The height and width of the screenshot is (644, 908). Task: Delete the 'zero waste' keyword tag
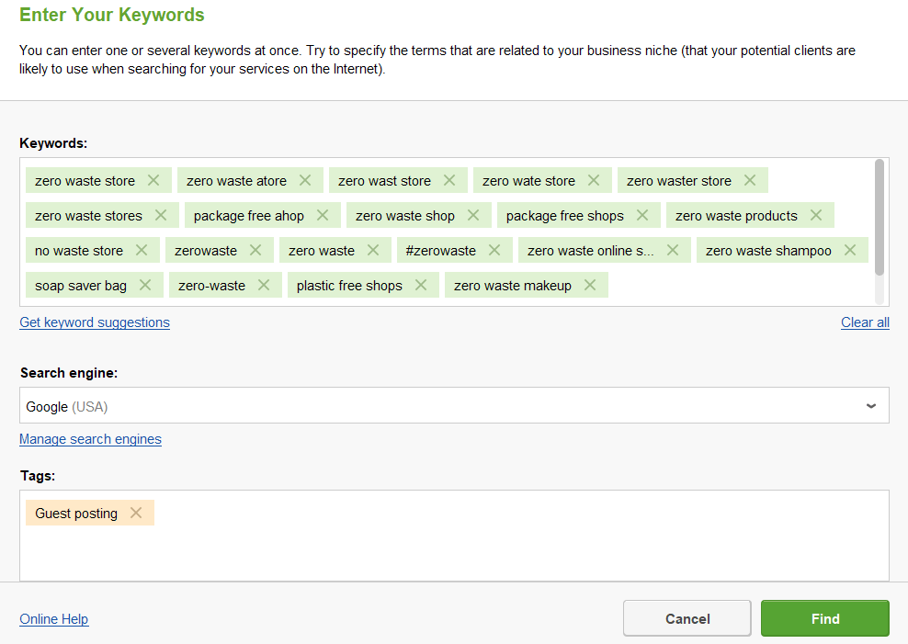[373, 249]
